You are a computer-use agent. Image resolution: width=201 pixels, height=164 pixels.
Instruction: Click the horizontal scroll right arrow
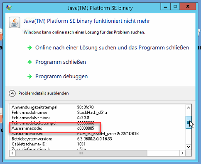tap(182, 153)
